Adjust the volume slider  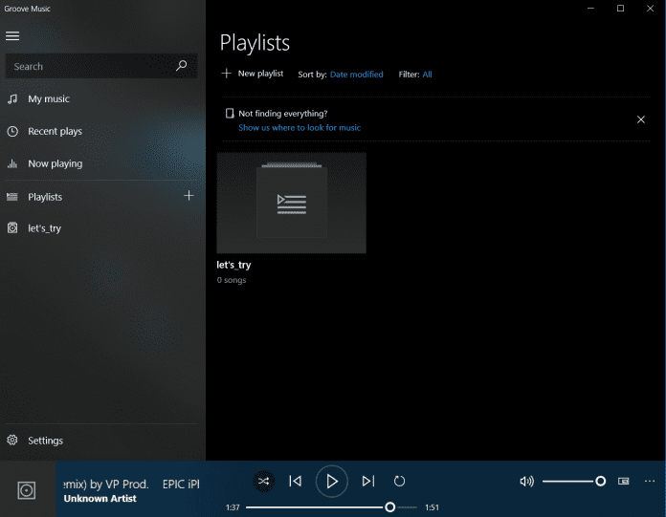click(574, 482)
